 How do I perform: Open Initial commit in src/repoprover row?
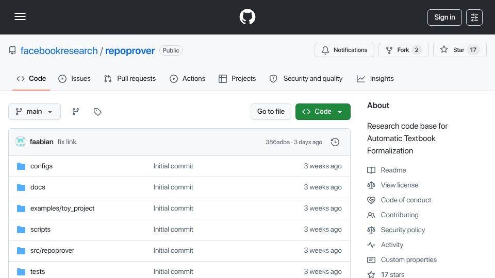pyautogui.click(x=173, y=251)
